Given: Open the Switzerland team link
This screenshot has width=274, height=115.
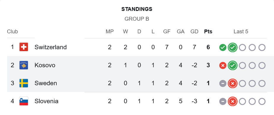Looking at the screenshot, I should tap(50, 47).
